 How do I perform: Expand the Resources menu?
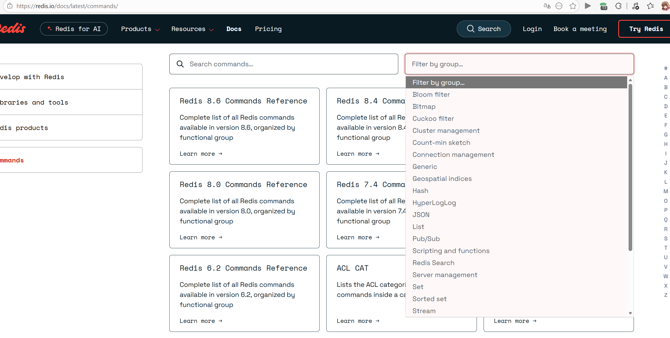[x=192, y=29]
